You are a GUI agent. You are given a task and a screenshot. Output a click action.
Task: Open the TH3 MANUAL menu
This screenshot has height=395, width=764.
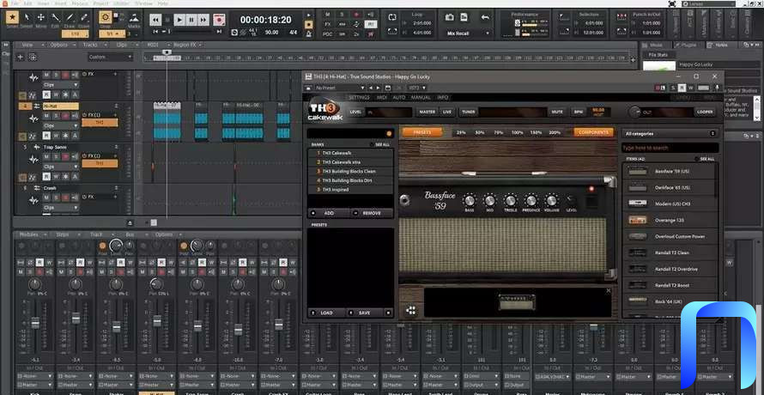coord(421,98)
